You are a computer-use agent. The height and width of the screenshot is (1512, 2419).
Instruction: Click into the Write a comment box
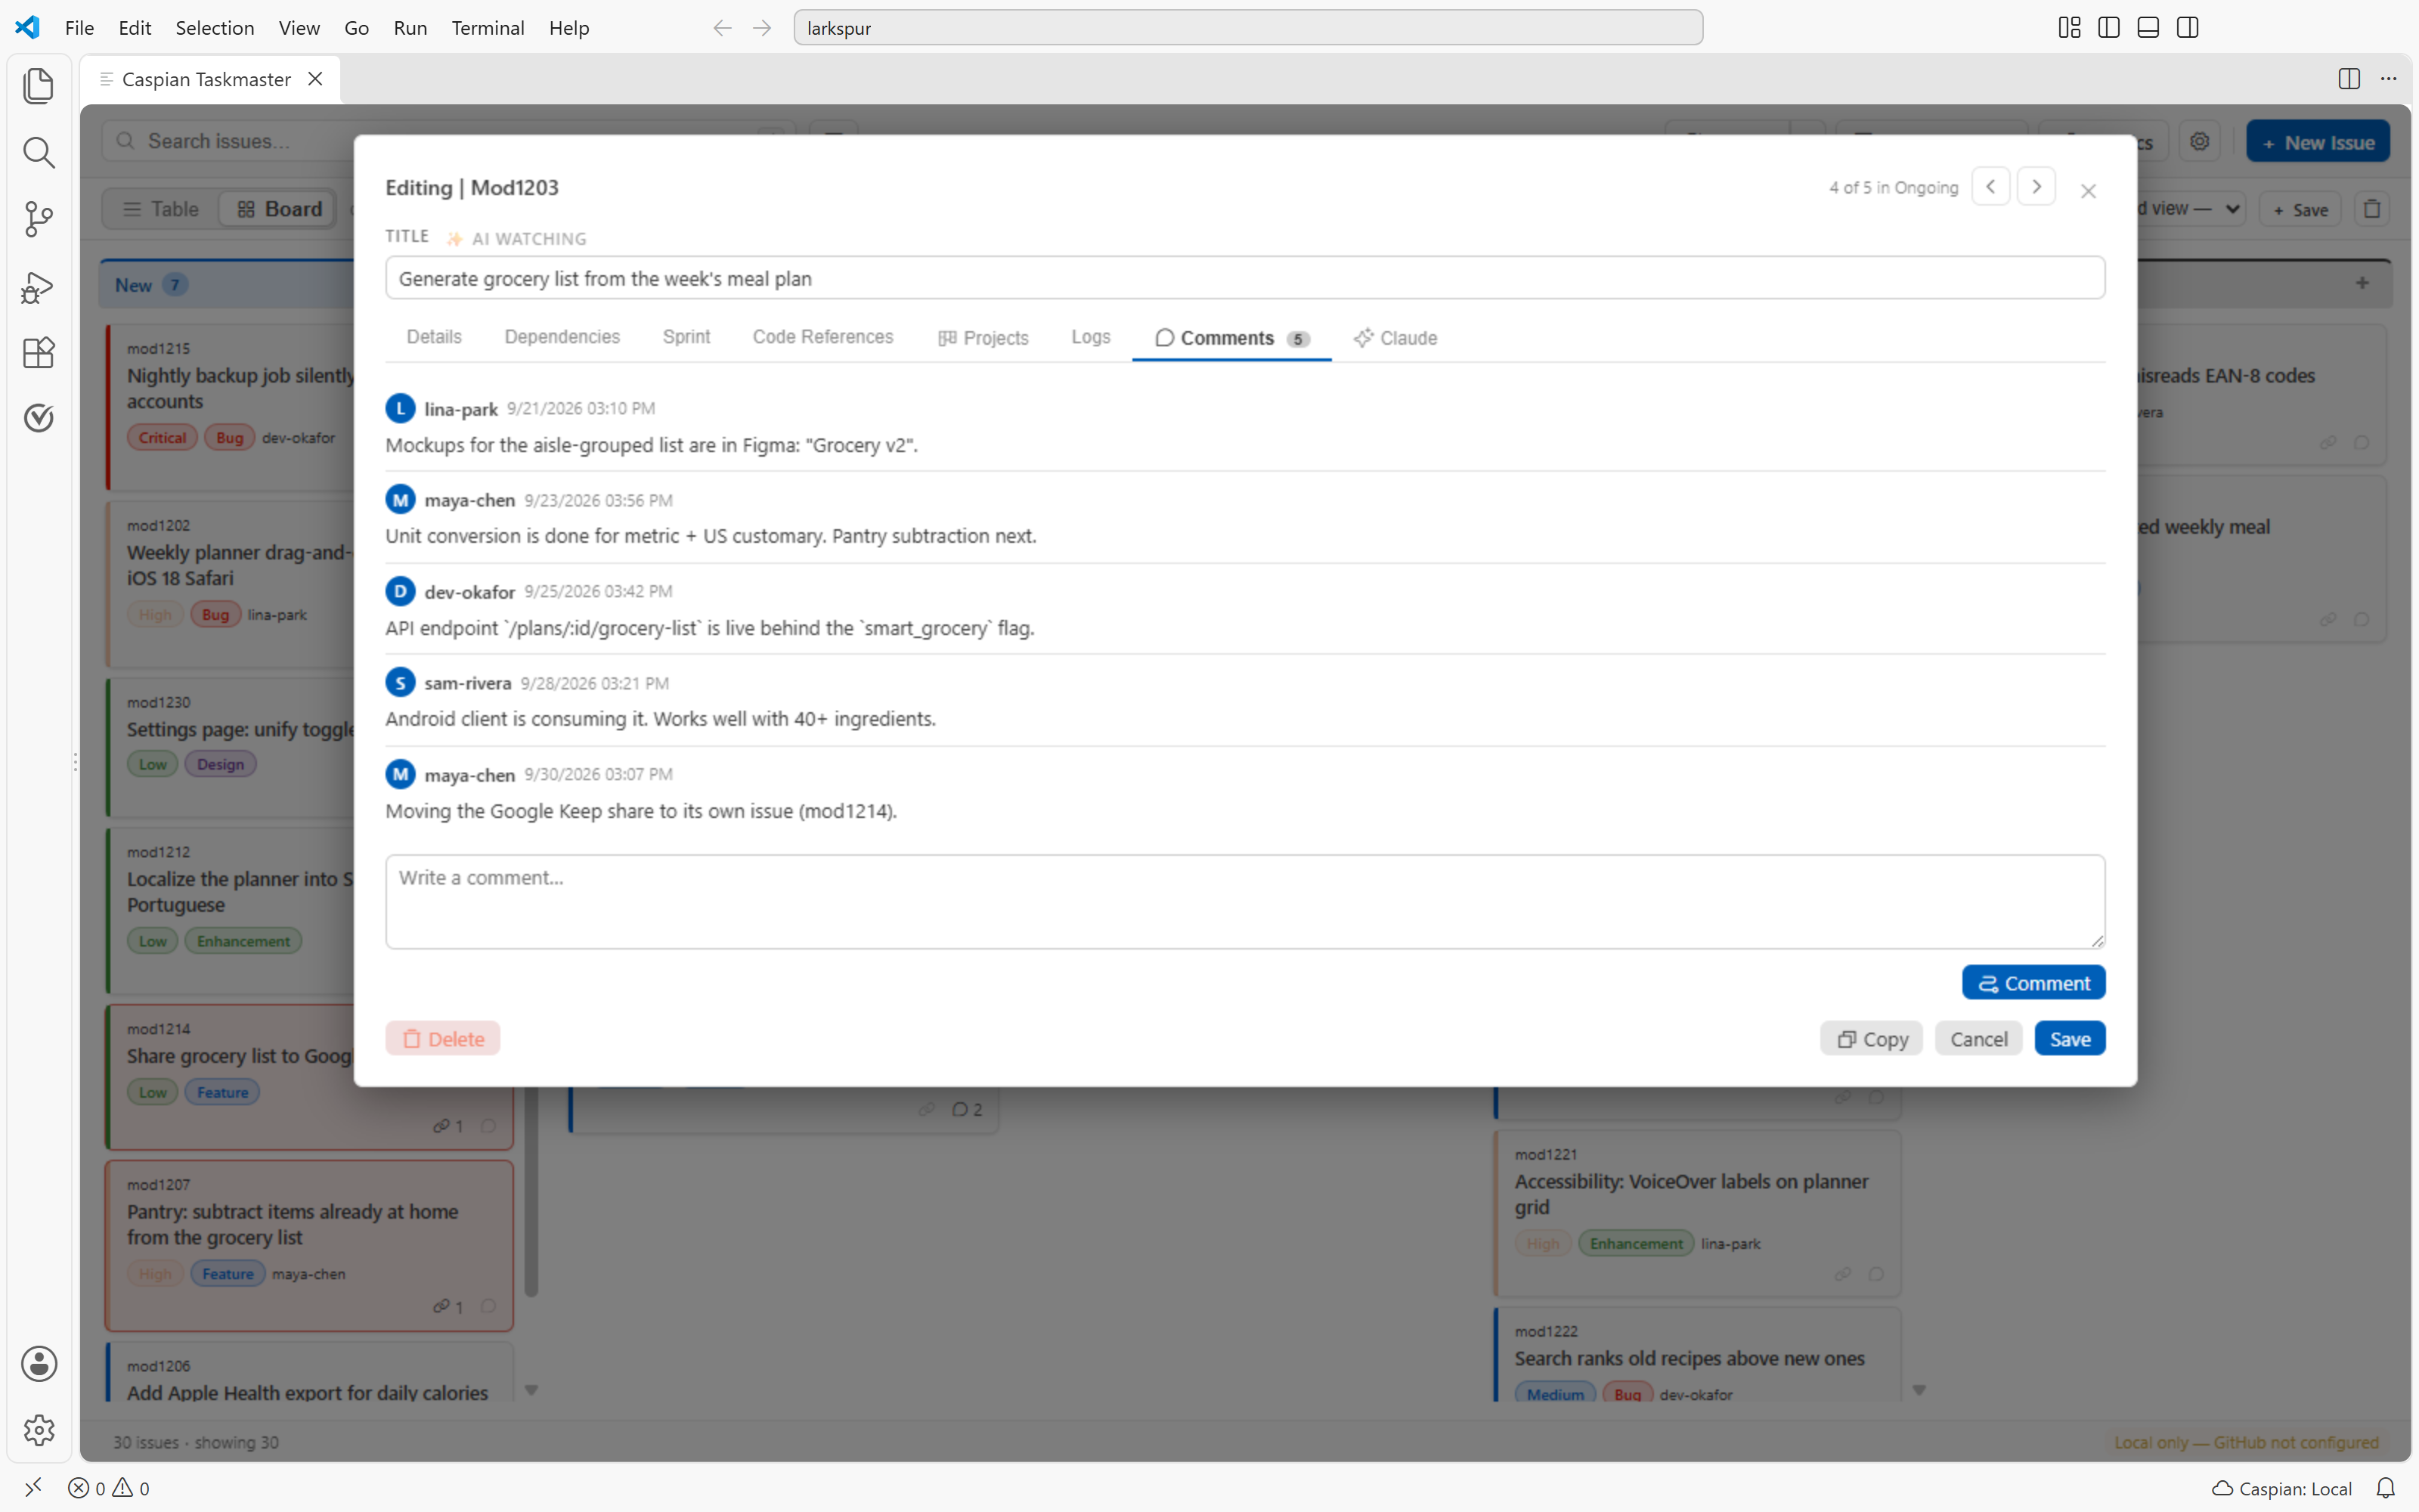pyautogui.click(x=1244, y=901)
